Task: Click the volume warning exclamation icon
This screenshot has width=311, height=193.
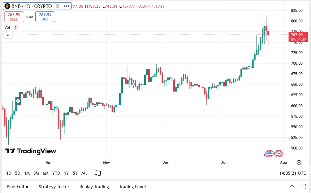Action: [16, 27]
